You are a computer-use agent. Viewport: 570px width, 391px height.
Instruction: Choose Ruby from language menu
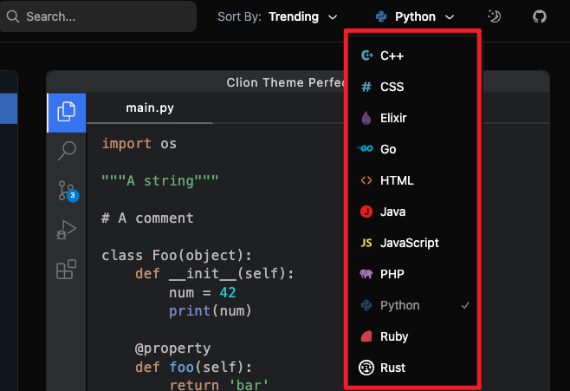point(412,336)
